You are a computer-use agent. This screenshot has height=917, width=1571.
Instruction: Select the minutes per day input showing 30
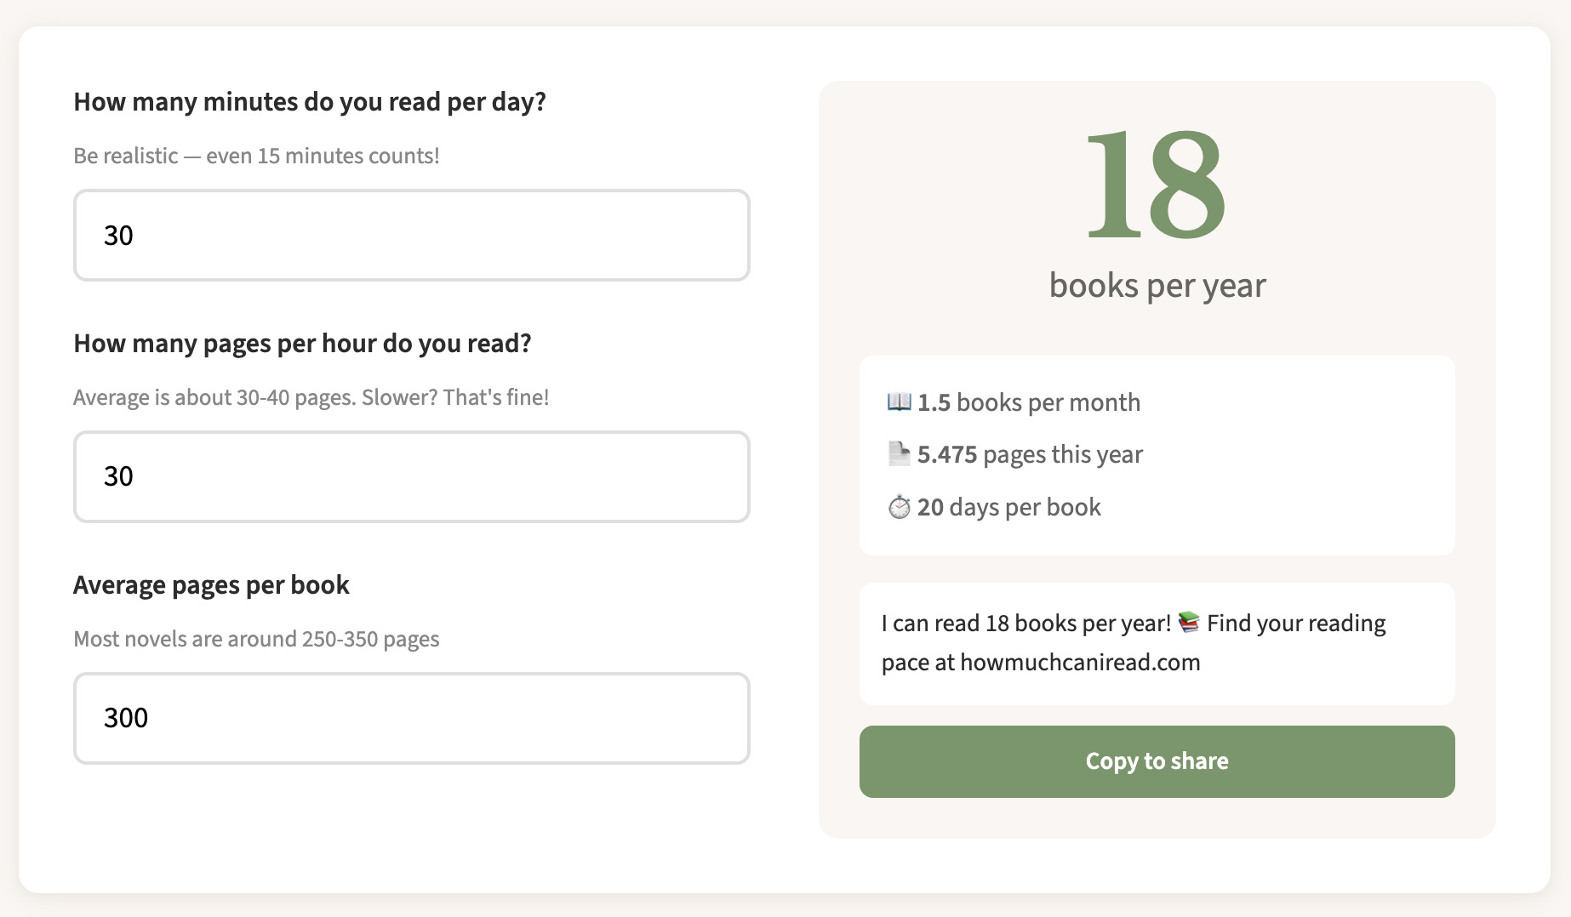pos(411,236)
